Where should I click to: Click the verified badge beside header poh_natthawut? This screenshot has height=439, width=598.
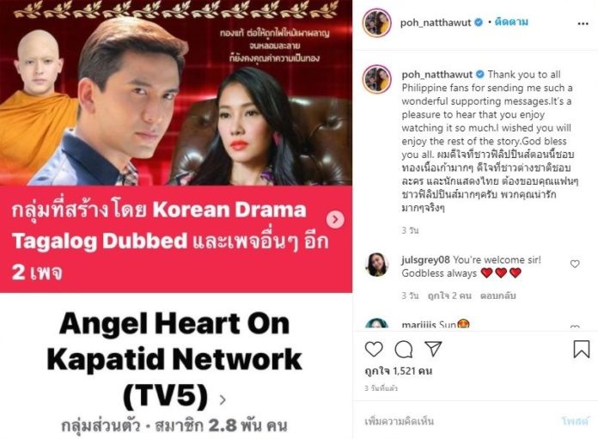479,22
